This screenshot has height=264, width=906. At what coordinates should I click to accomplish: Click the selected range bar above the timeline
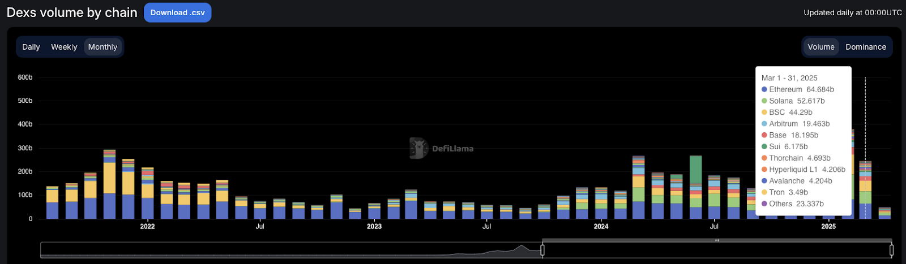pos(717,240)
